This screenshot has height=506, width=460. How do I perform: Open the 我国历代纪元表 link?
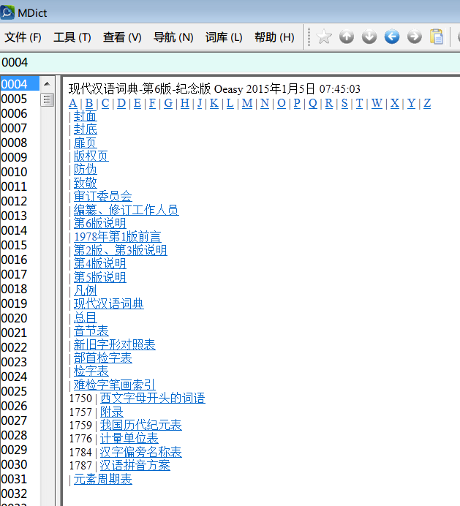(140, 426)
